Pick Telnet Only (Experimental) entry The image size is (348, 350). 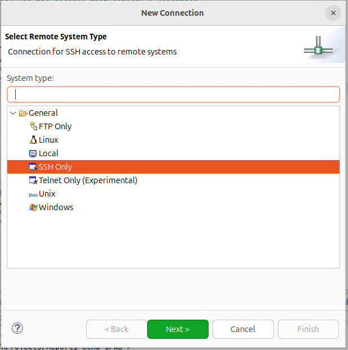pos(88,180)
